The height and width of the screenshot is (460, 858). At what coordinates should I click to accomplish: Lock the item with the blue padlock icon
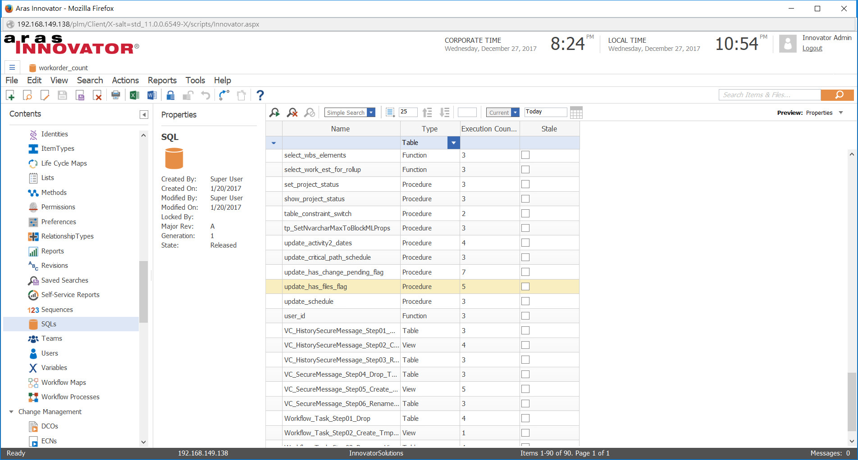(x=170, y=95)
